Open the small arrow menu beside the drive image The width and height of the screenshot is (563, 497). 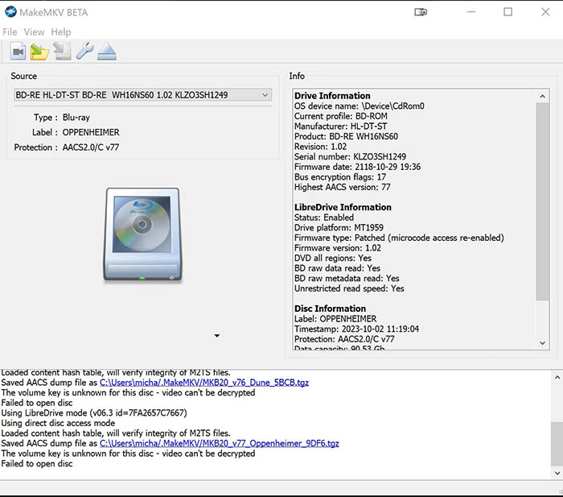coord(217,336)
